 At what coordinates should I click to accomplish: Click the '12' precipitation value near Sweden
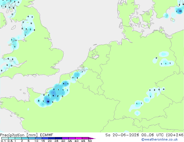click(180, 11)
